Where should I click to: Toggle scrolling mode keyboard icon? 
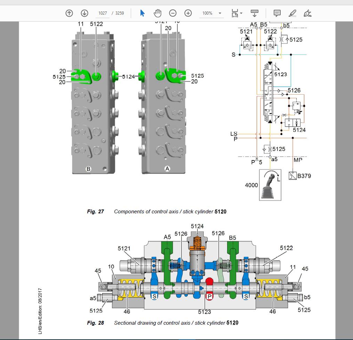click(254, 13)
